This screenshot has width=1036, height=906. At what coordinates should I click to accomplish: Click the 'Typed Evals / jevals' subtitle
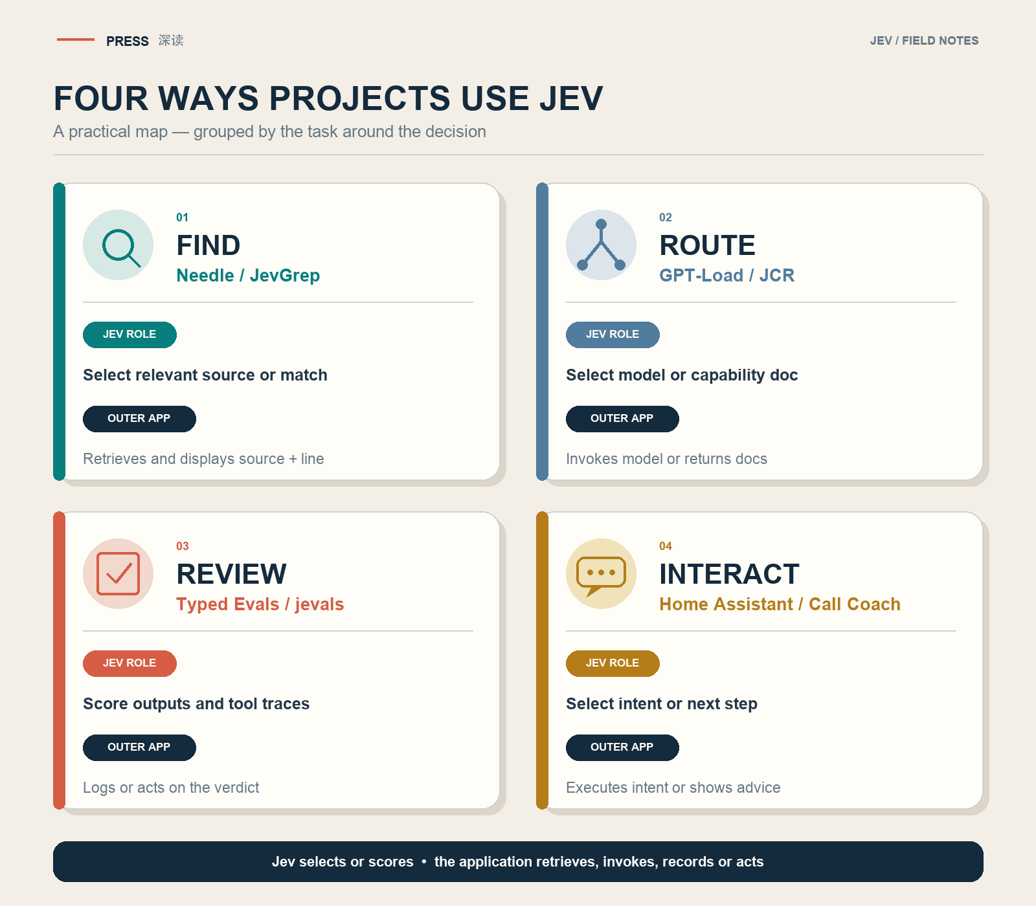[x=260, y=604]
